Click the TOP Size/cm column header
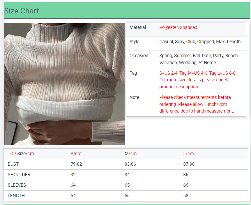This screenshot has width=251, height=205. 21,154
